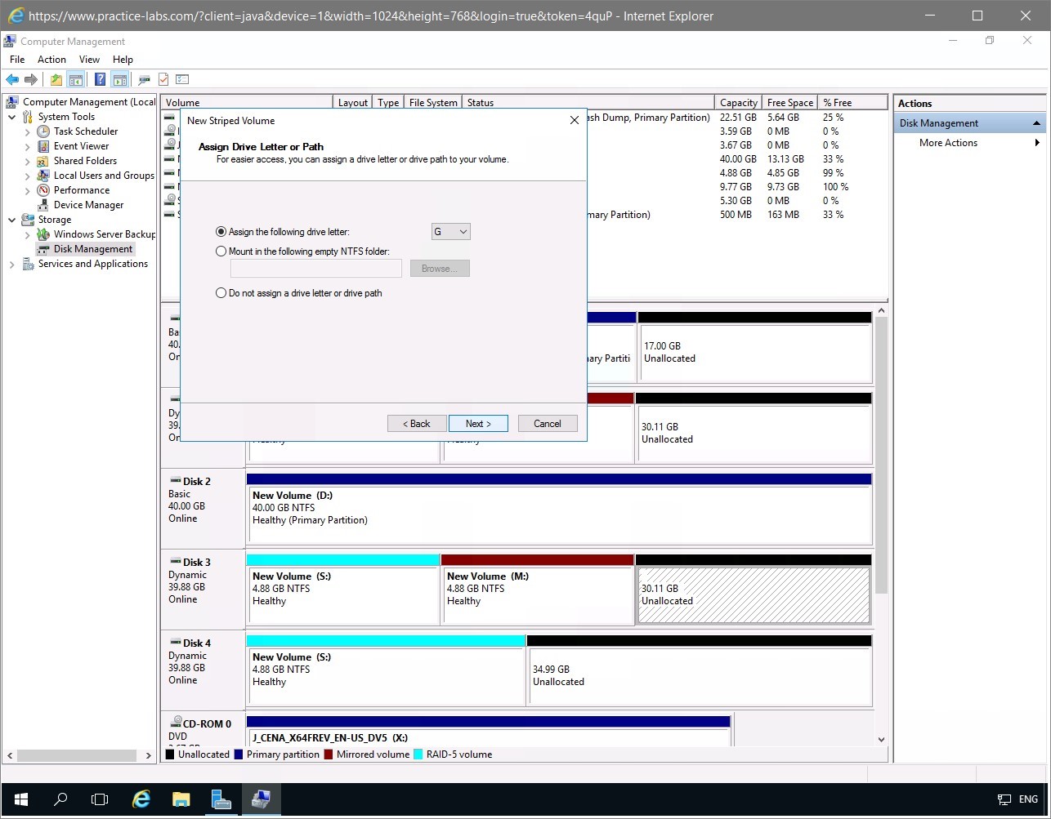Select 'Assign the following drive letter' option
The width and height of the screenshot is (1051, 819).
click(221, 232)
